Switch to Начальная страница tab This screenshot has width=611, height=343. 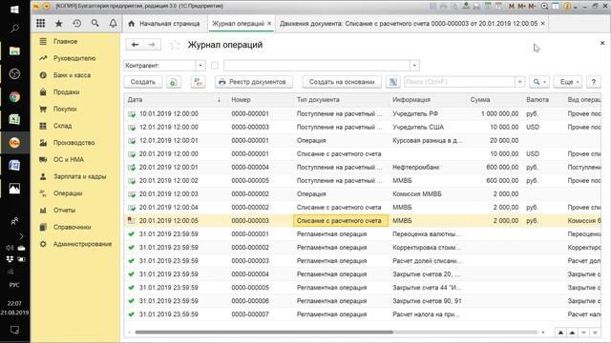[164, 23]
